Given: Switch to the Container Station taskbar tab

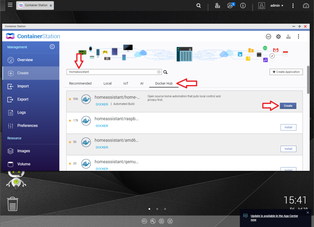Looking at the screenshot, I should coord(35,5).
